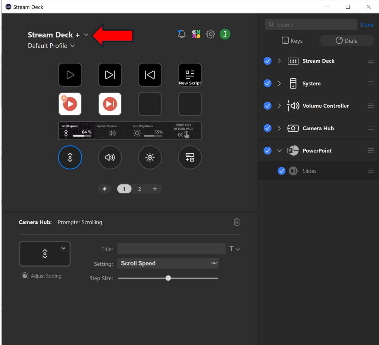Open the colorful Marketplace icon
The image size is (379, 345).
(196, 34)
